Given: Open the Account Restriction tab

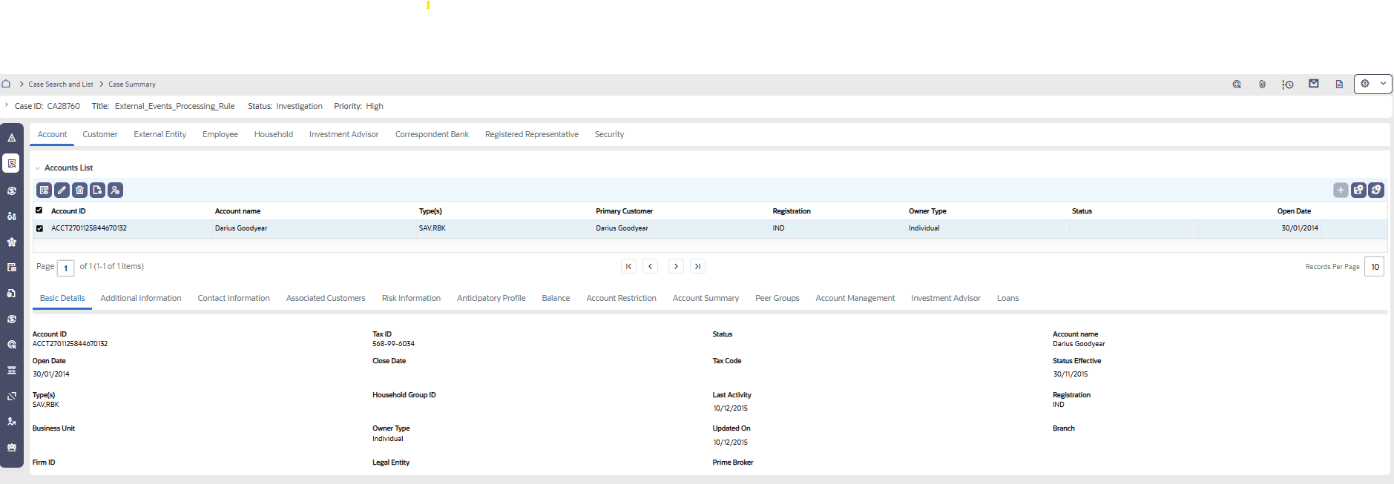Looking at the screenshot, I should 622,298.
